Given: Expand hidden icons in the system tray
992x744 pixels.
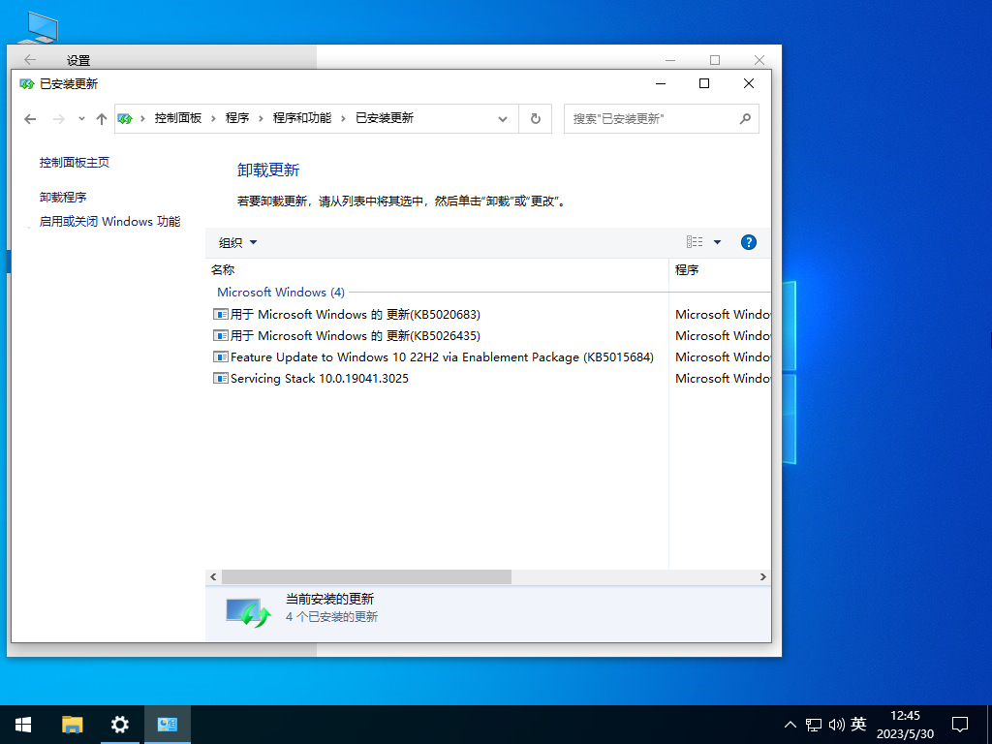Looking at the screenshot, I should [x=790, y=724].
